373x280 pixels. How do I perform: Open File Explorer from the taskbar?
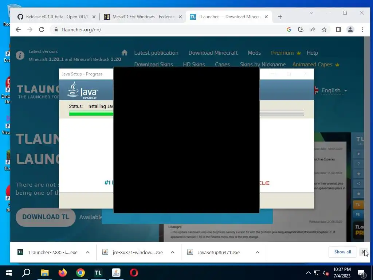click(x=44, y=273)
